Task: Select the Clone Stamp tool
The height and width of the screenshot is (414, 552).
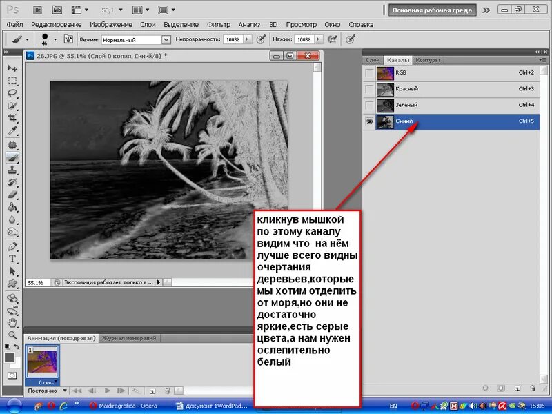Action: click(12, 170)
